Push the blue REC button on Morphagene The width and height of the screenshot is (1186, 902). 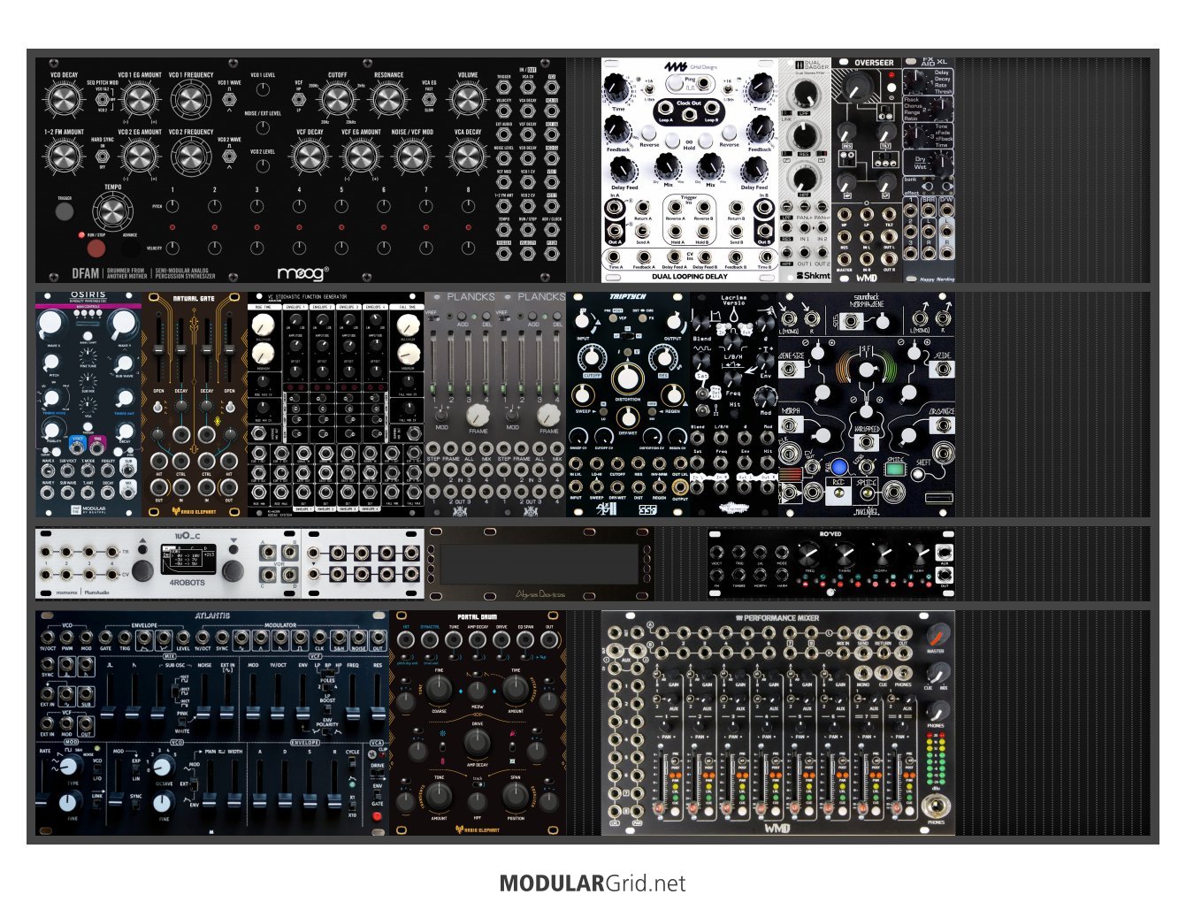pos(839,466)
